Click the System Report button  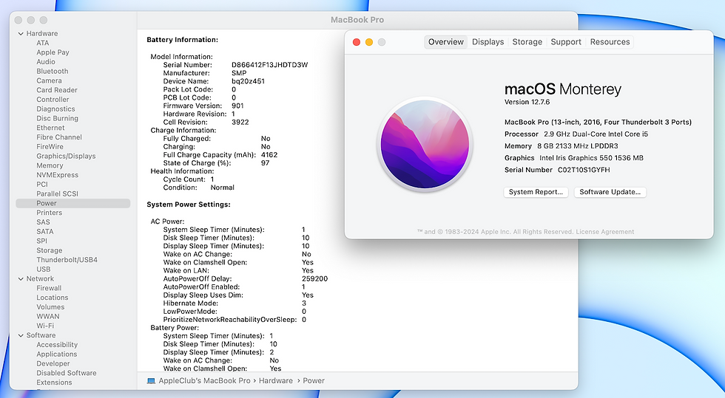point(536,192)
